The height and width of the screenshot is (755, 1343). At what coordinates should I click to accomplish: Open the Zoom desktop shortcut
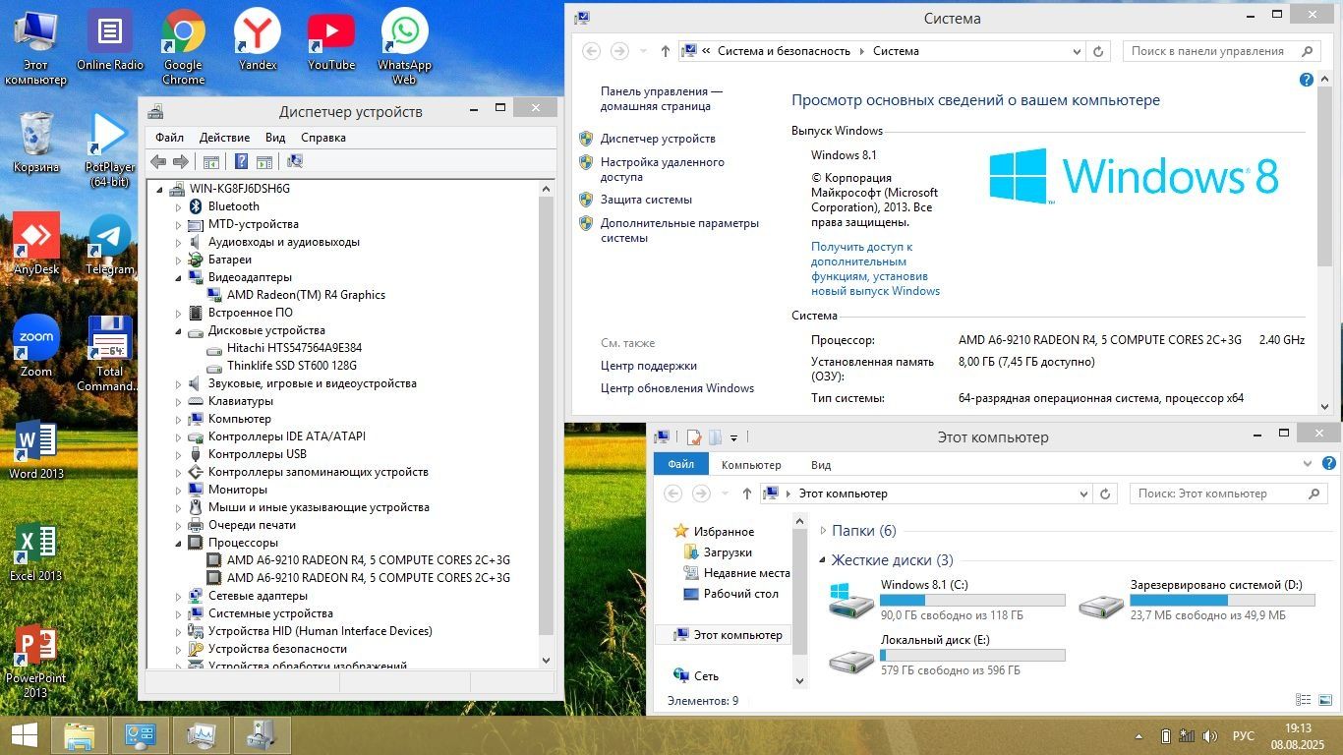pos(36,346)
